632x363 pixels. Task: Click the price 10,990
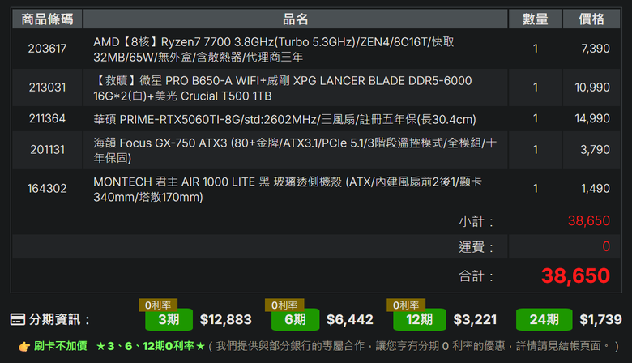[x=592, y=88]
